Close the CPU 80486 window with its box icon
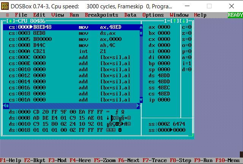243x164 pixels. (x=10, y=21)
